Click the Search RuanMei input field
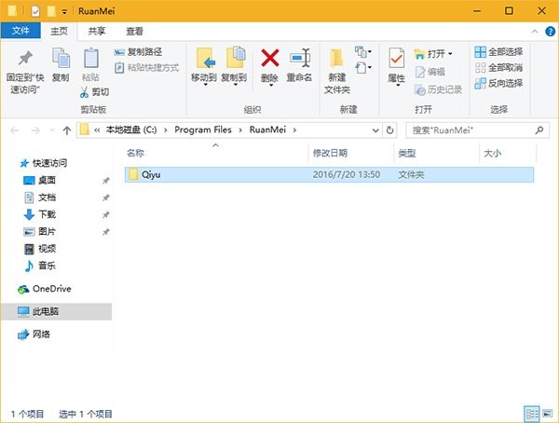The height and width of the screenshot is (423, 559). [478, 130]
